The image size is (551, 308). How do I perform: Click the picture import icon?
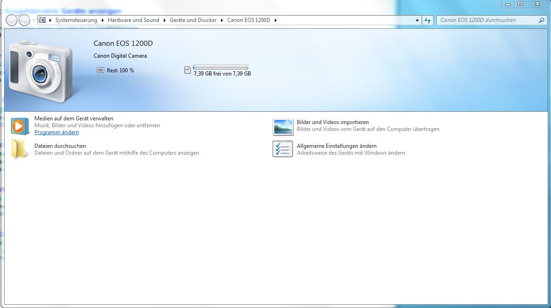click(283, 127)
